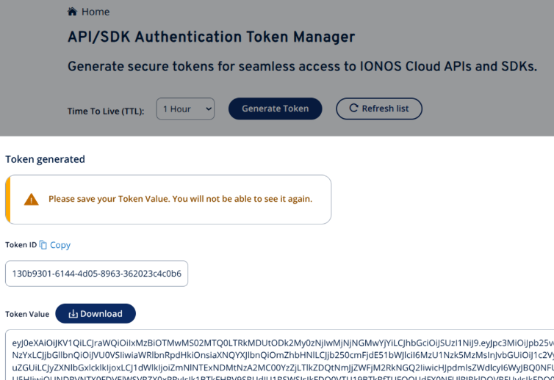This screenshot has height=380, width=554.
Task: Click the 'Token ID' label
Action: (21, 245)
